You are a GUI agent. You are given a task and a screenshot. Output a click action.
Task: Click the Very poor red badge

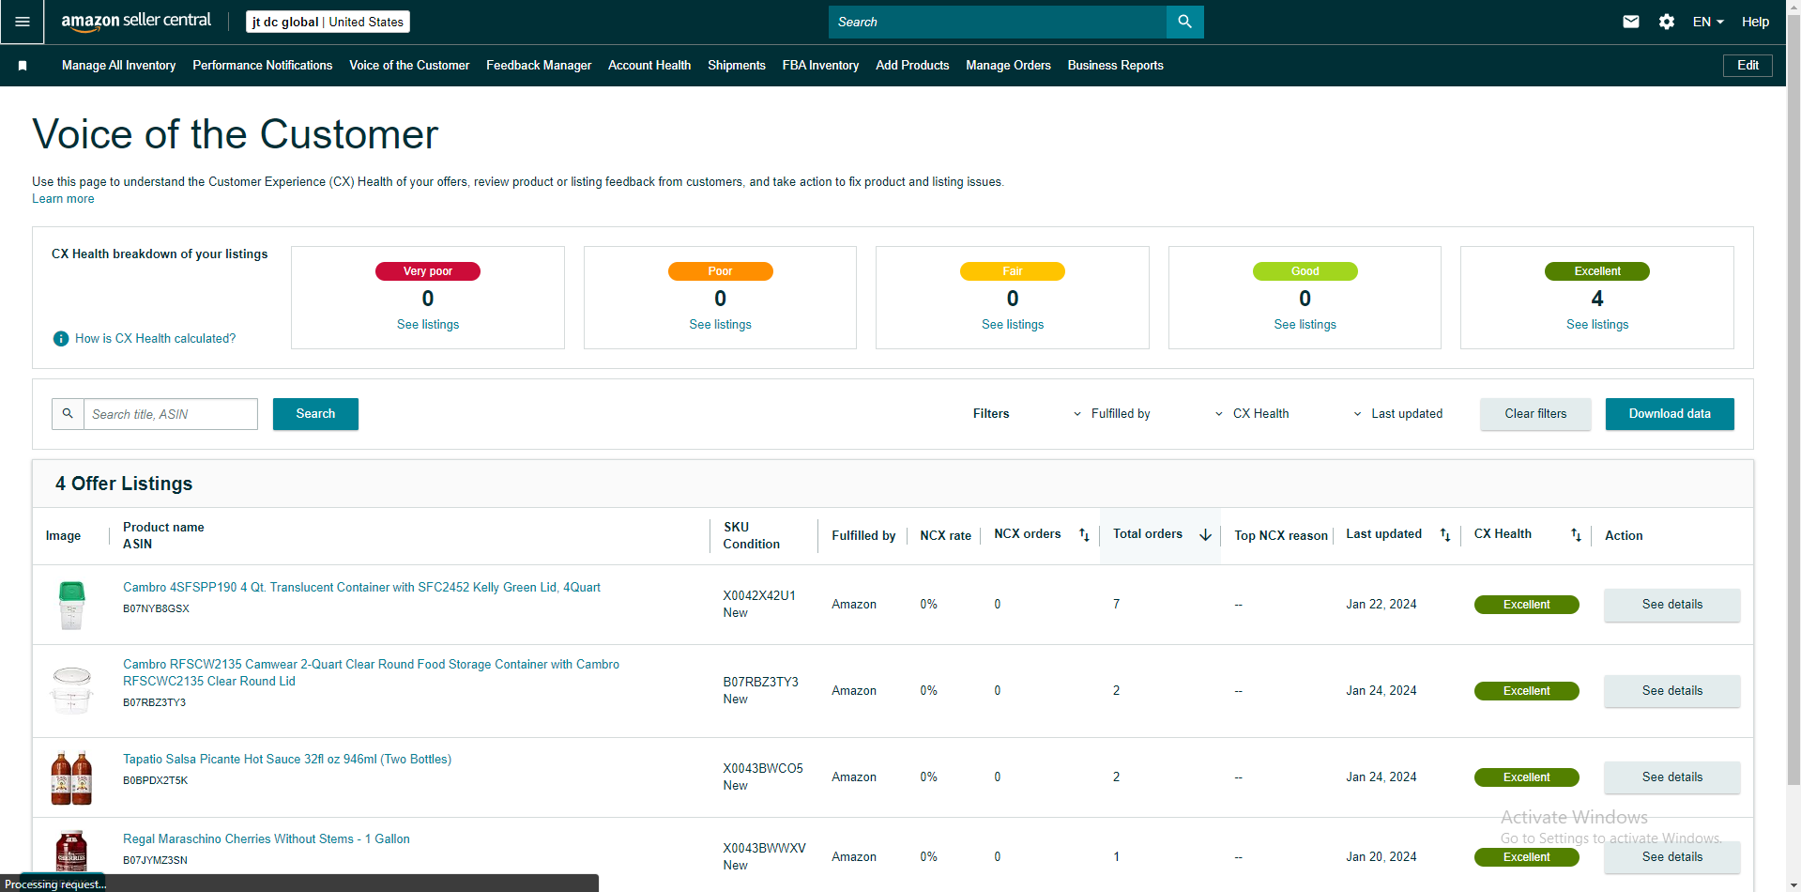click(428, 271)
